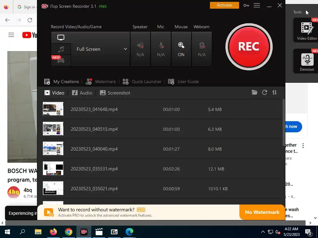
Task: Open the hamburger menu in iTop title bar
Action: pos(257,5)
